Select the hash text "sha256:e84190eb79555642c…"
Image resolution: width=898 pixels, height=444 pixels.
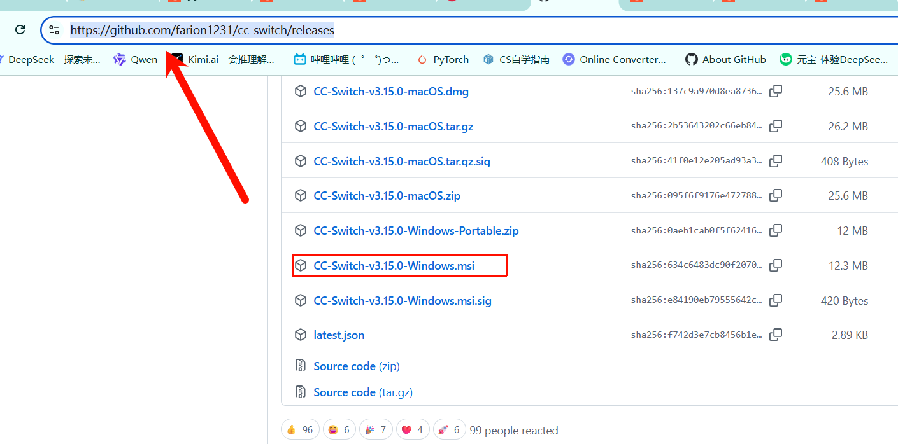point(697,300)
